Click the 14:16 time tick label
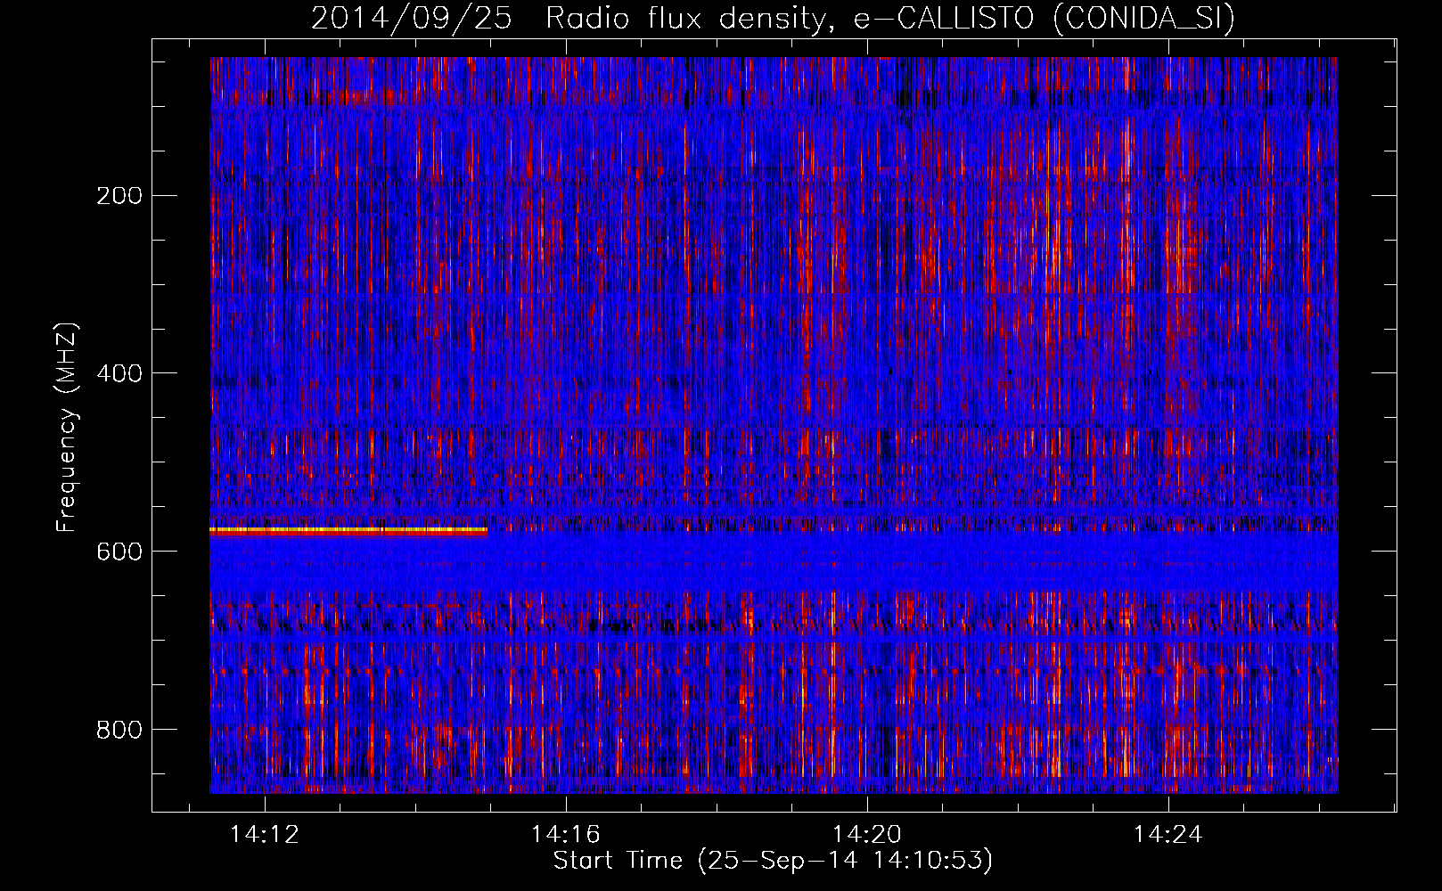1442x891 pixels. tap(566, 835)
